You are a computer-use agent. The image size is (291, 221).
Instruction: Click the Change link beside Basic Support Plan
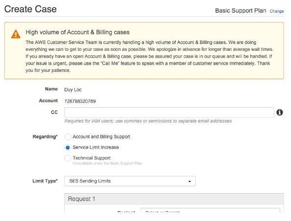point(276,11)
